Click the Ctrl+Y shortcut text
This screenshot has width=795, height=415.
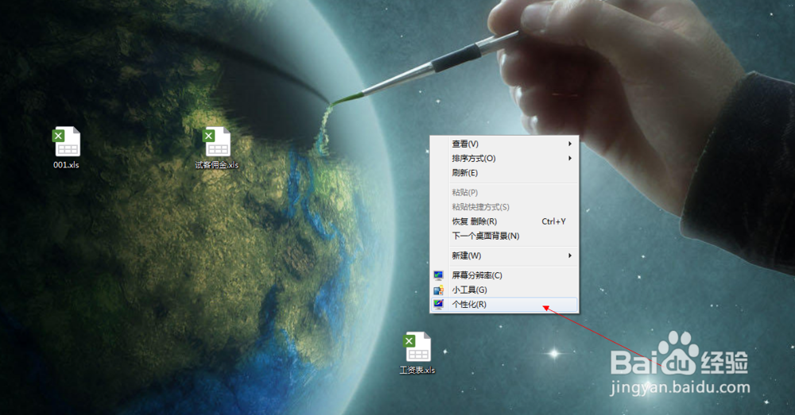(553, 221)
